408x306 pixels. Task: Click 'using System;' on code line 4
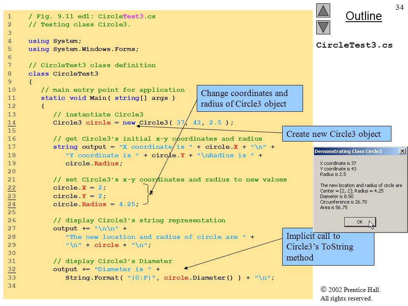[55, 41]
